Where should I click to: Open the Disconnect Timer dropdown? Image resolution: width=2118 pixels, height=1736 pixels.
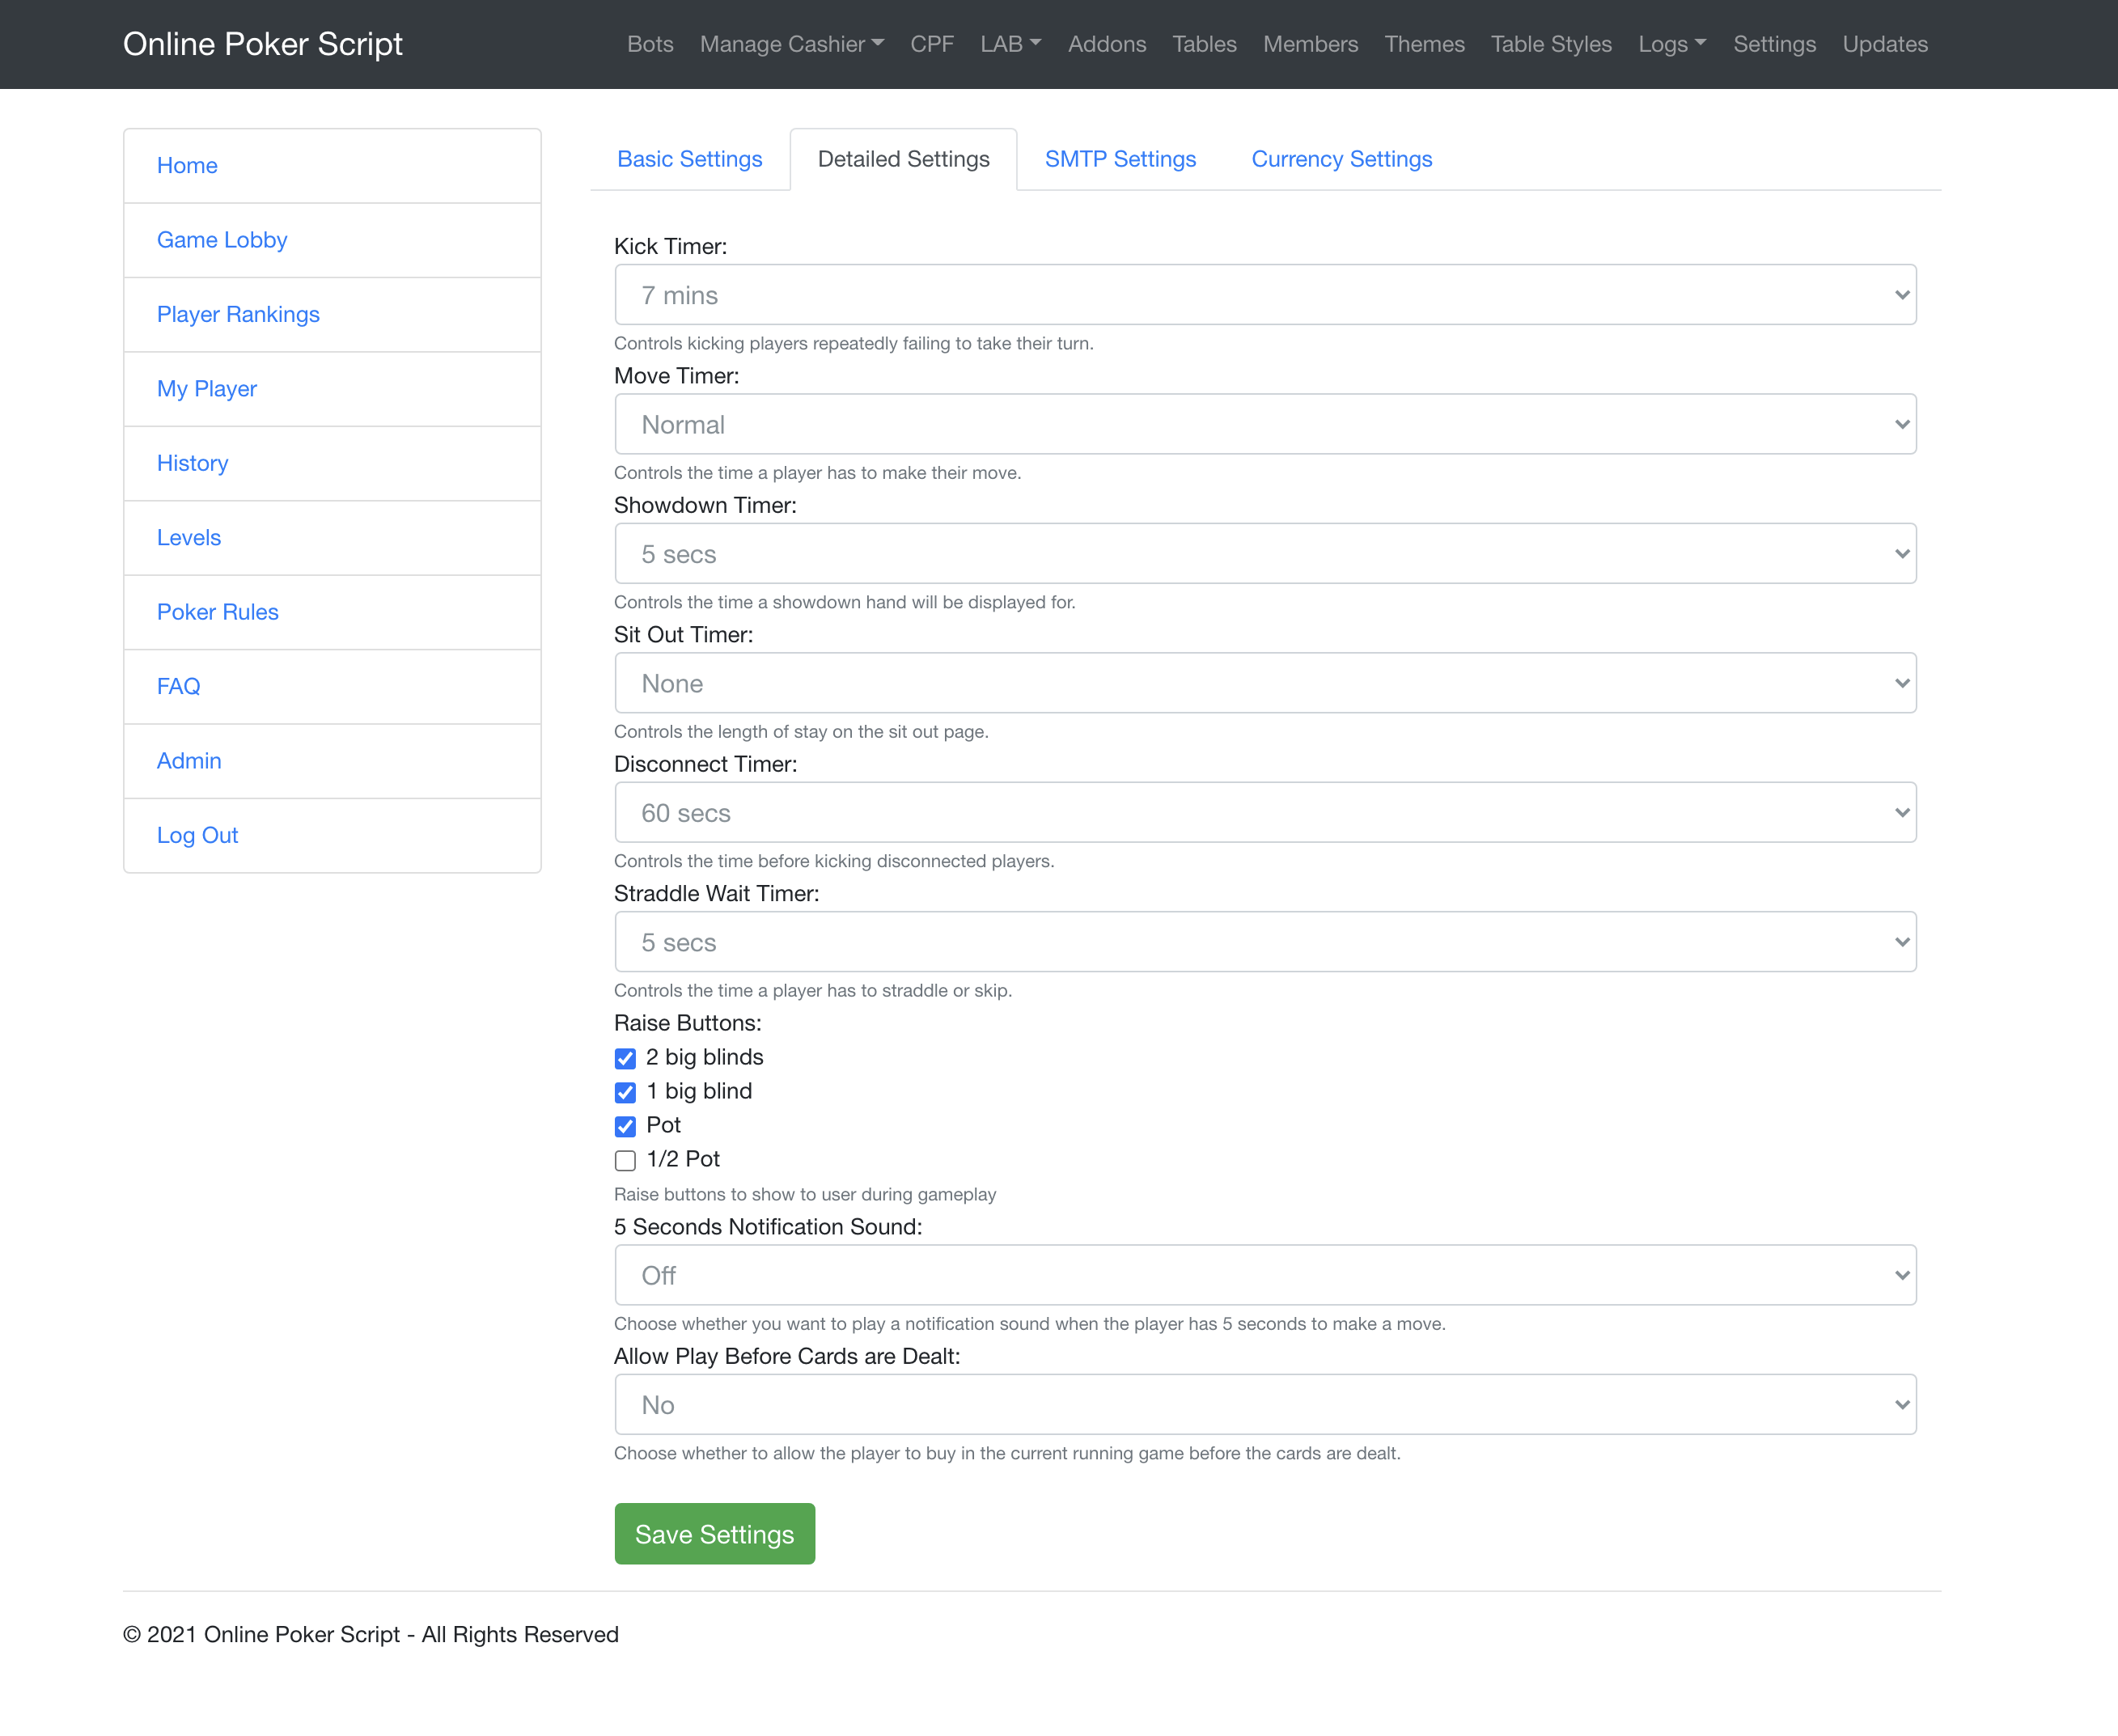tap(1265, 812)
